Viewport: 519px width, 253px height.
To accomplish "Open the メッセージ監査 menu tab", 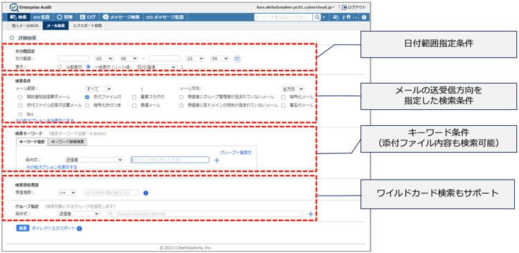I will (x=165, y=17).
